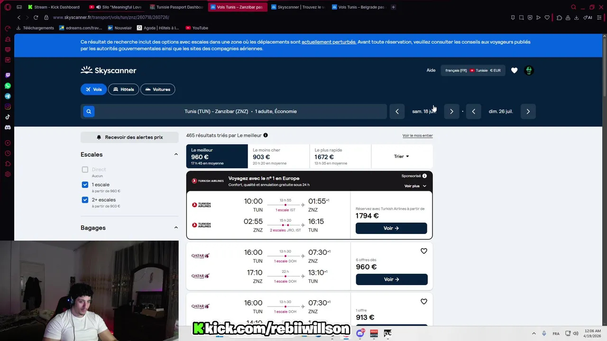
Task: Click the Opera GX logo menu
Action: click(x=7, y=7)
